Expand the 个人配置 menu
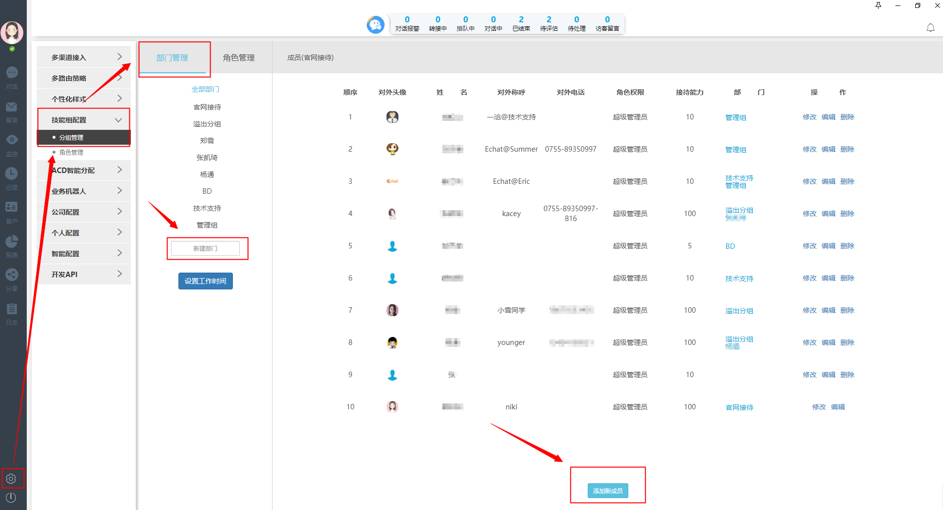Screen dimensions: 943x510 pos(84,232)
